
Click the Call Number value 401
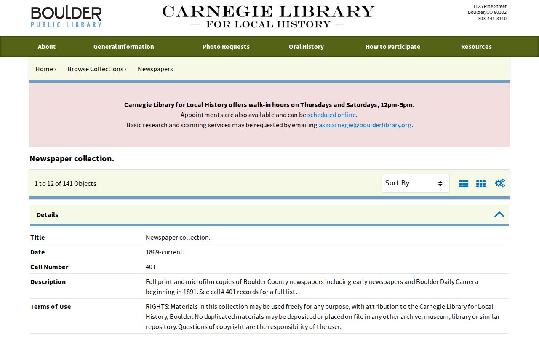tap(151, 267)
